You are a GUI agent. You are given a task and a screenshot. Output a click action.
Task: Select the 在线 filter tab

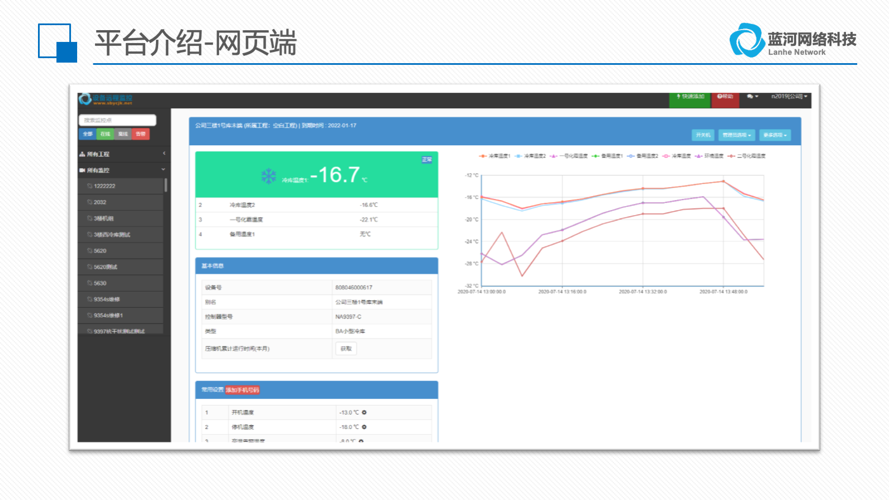click(105, 134)
